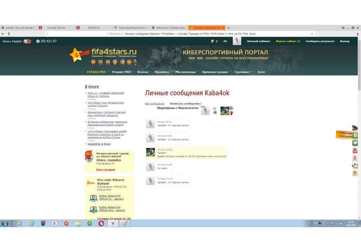
Task: Click the Все сообщения link
Action: point(155,104)
